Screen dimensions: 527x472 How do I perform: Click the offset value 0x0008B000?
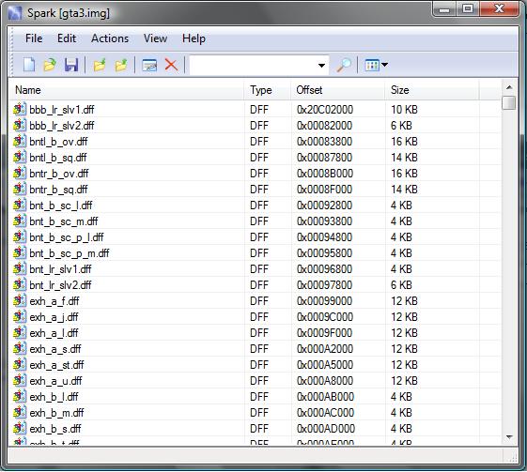[x=325, y=174]
